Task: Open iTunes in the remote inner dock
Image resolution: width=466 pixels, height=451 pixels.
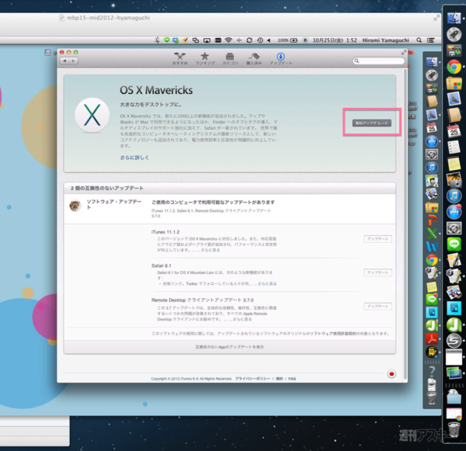Action: click(x=432, y=168)
